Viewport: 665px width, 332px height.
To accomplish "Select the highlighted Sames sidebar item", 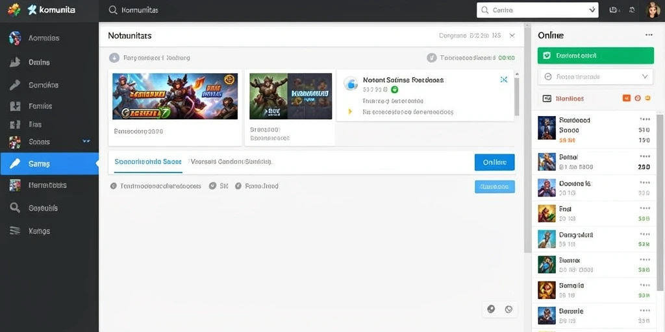I will [x=49, y=164].
